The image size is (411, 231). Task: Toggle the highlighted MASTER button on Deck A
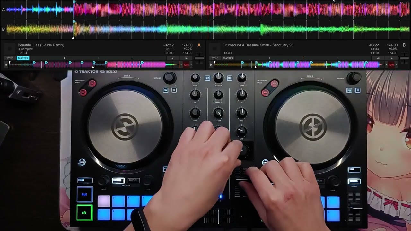point(23,58)
